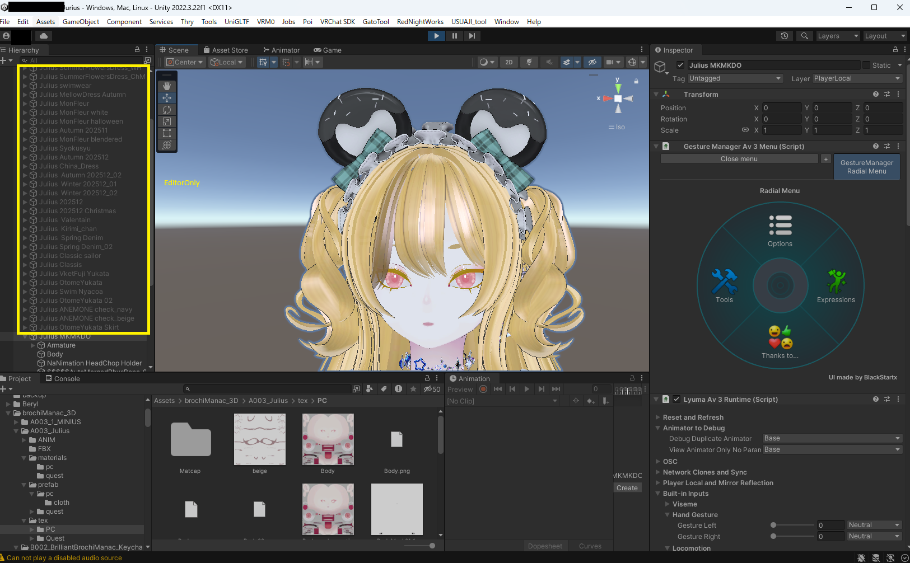Select the Transform tool in Scene toolbar
Viewport: 910px width, 563px height.
(x=167, y=145)
